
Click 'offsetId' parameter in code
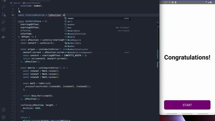pyautogui.click(x=26, y=31)
